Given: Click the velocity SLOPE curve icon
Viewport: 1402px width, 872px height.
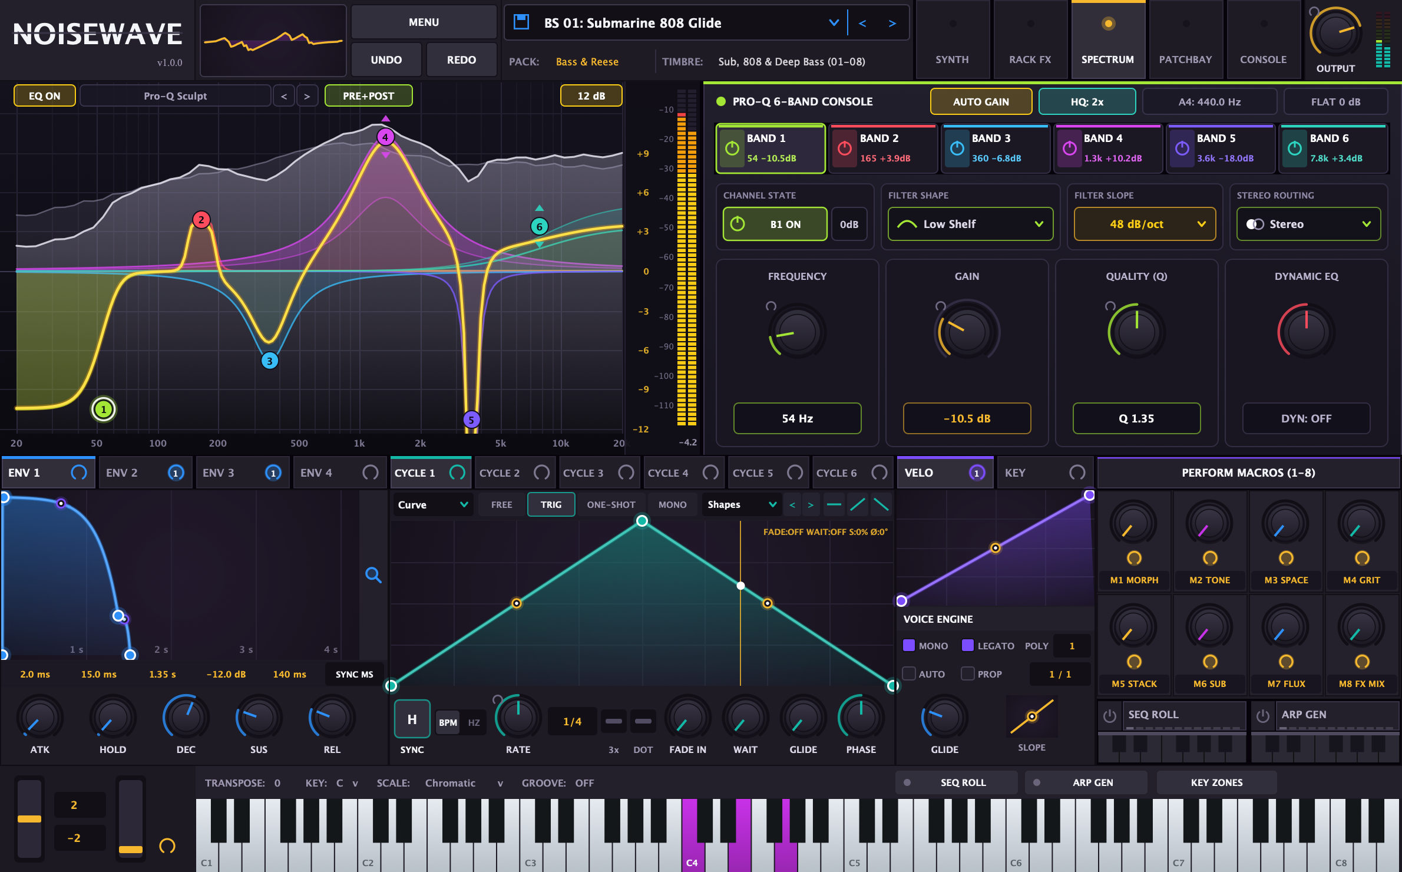Looking at the screenshot, I should click(1031, 716).
